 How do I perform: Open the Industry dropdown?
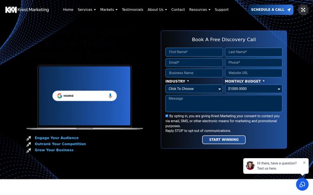[x=194, y=89]
